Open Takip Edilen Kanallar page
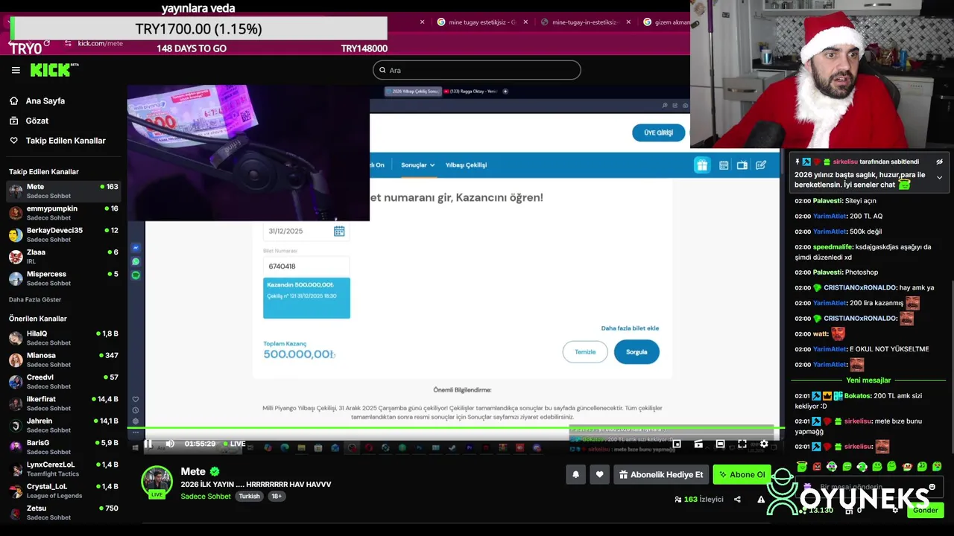Viewport: 954px width, 536px height. pyautogui.click(x=66, y=141)
